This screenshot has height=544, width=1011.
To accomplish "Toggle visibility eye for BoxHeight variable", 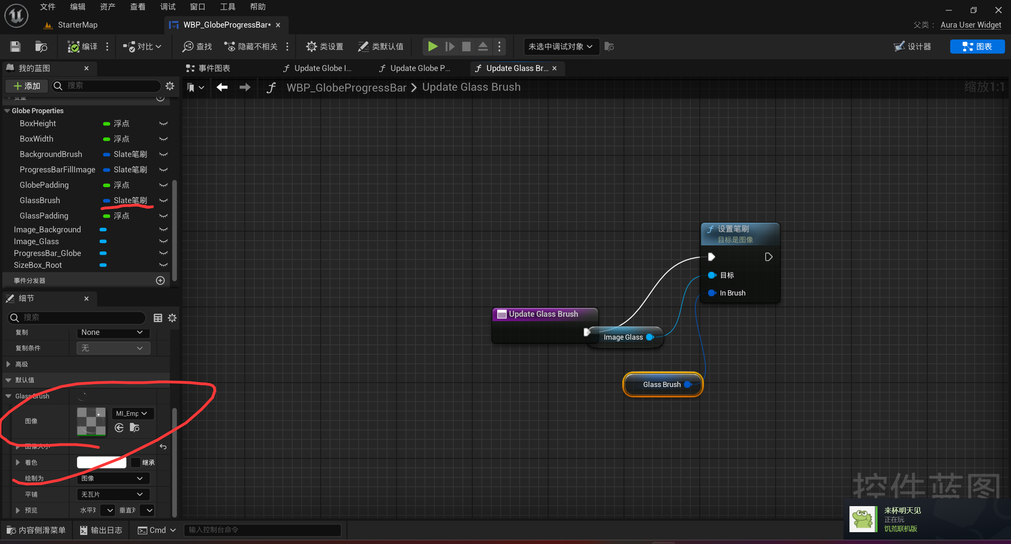I will pos(163,123).
